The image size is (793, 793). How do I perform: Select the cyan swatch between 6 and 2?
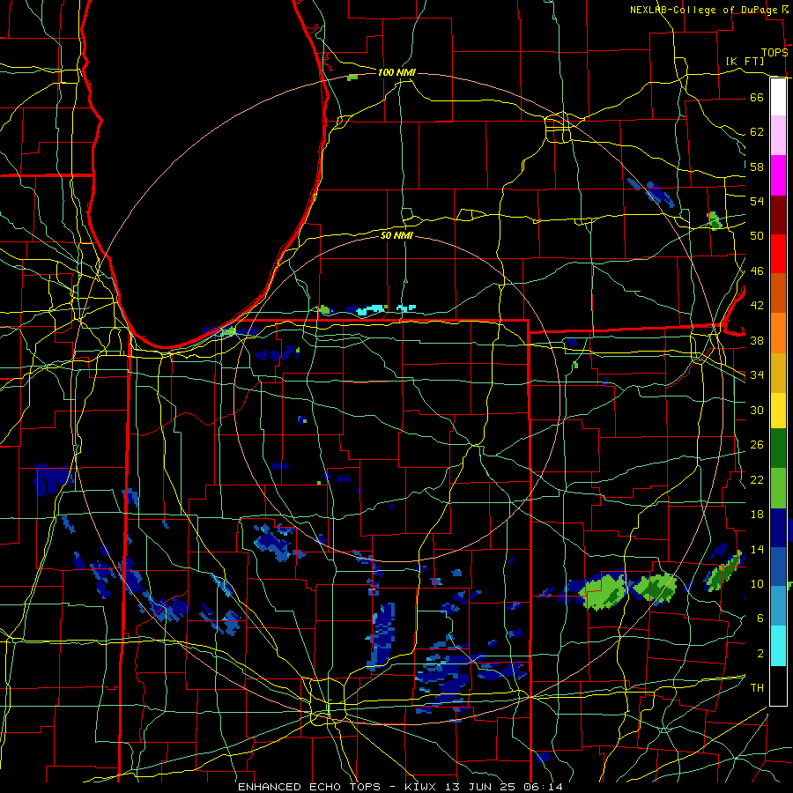tap(778, 646)
